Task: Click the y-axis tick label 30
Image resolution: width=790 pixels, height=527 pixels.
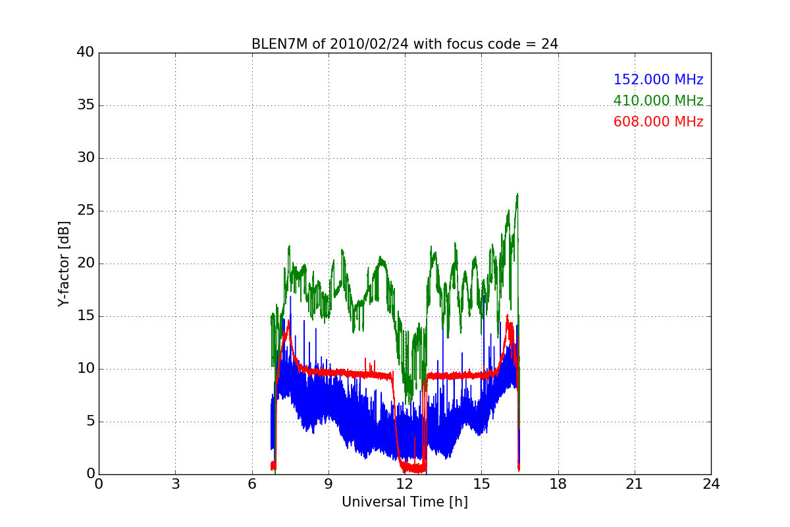Action: (x=86, y=158)
